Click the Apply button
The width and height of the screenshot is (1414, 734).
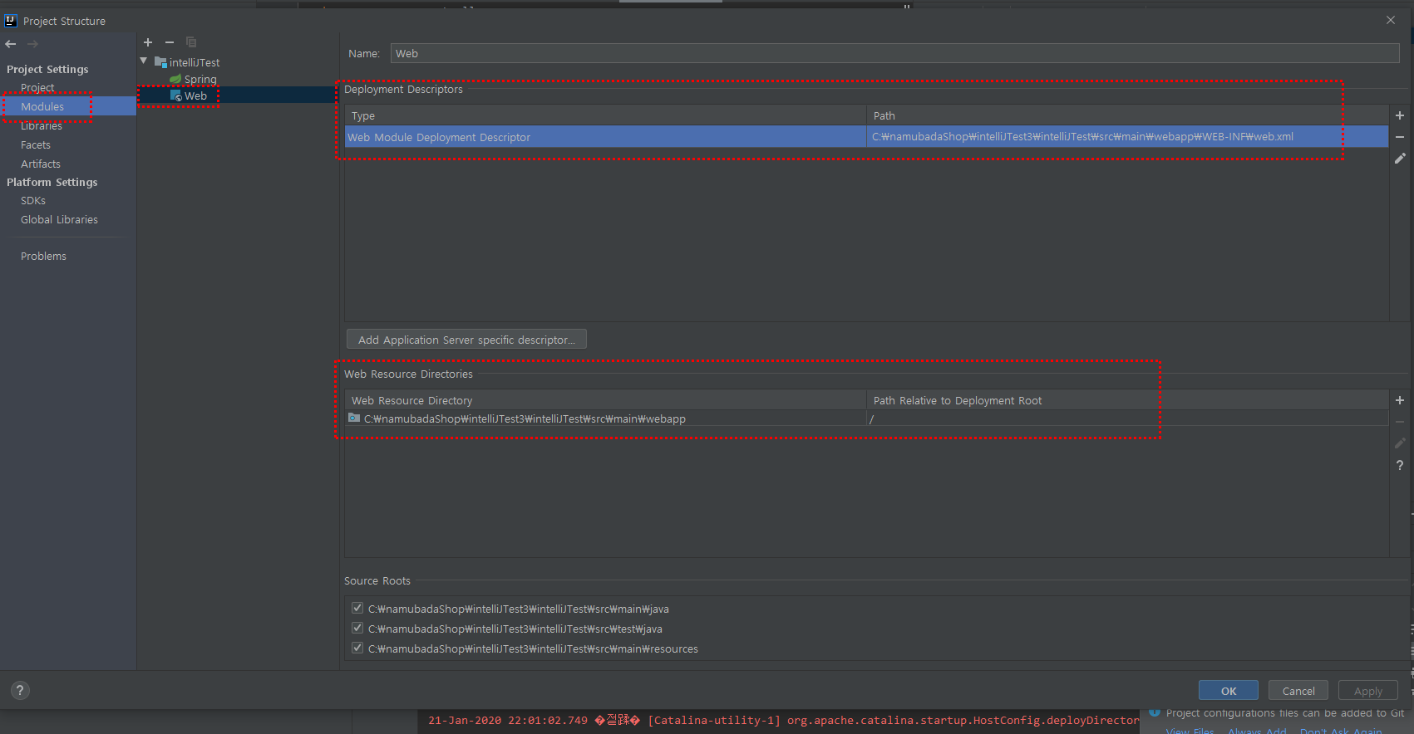pyautogui.click(x=1368, y=691)
